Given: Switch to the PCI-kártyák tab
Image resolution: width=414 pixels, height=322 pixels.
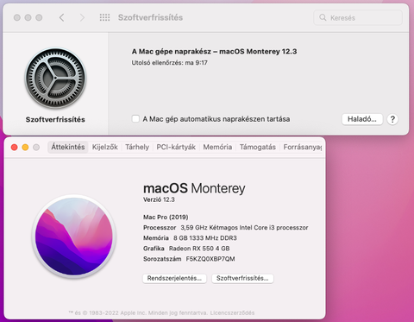Looking at the screenshot, I should point(176,147).
